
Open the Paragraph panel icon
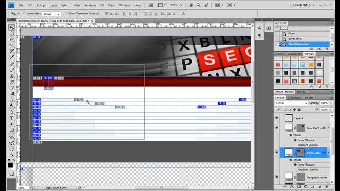(260, 36)
